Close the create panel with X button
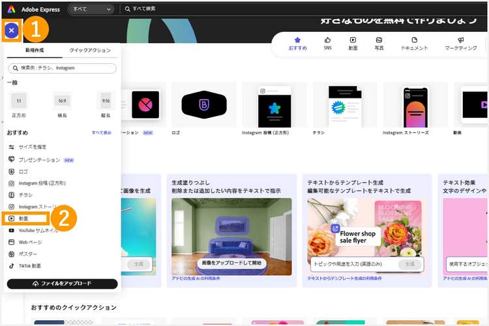This screenshot has height=326, width=489. [x=12, y=31]
